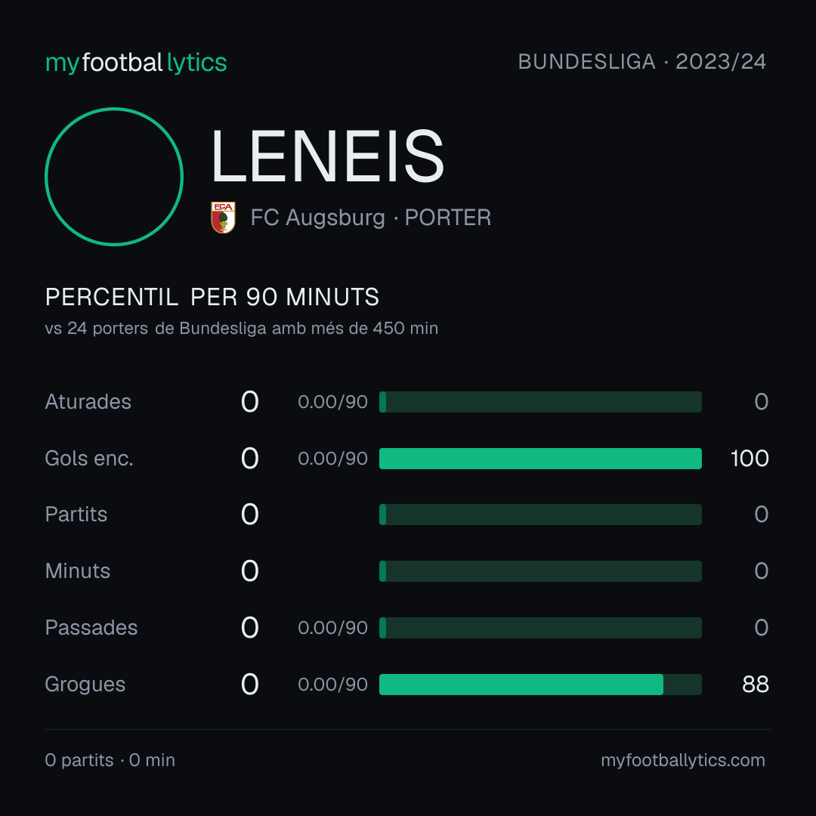
Task: Open the myfootballytics logo
Action: point(136,63)
